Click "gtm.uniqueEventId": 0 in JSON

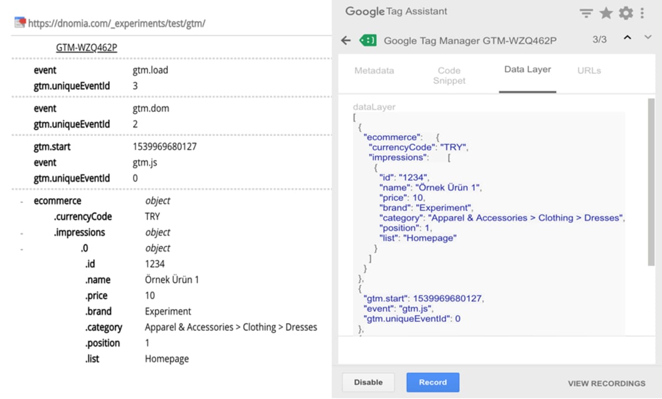pyautogui.click(x=412, y=319)
